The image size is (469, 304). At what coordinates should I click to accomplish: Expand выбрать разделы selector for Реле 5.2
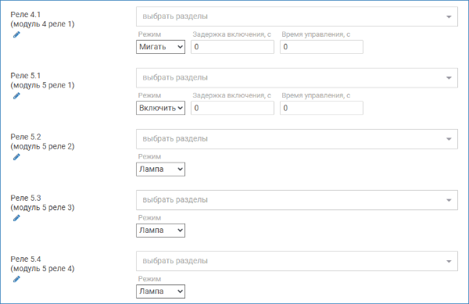pos(297,139)
